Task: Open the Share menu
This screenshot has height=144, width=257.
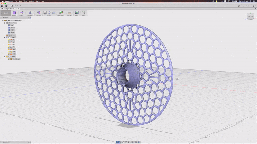Action: tap(37, 1)
